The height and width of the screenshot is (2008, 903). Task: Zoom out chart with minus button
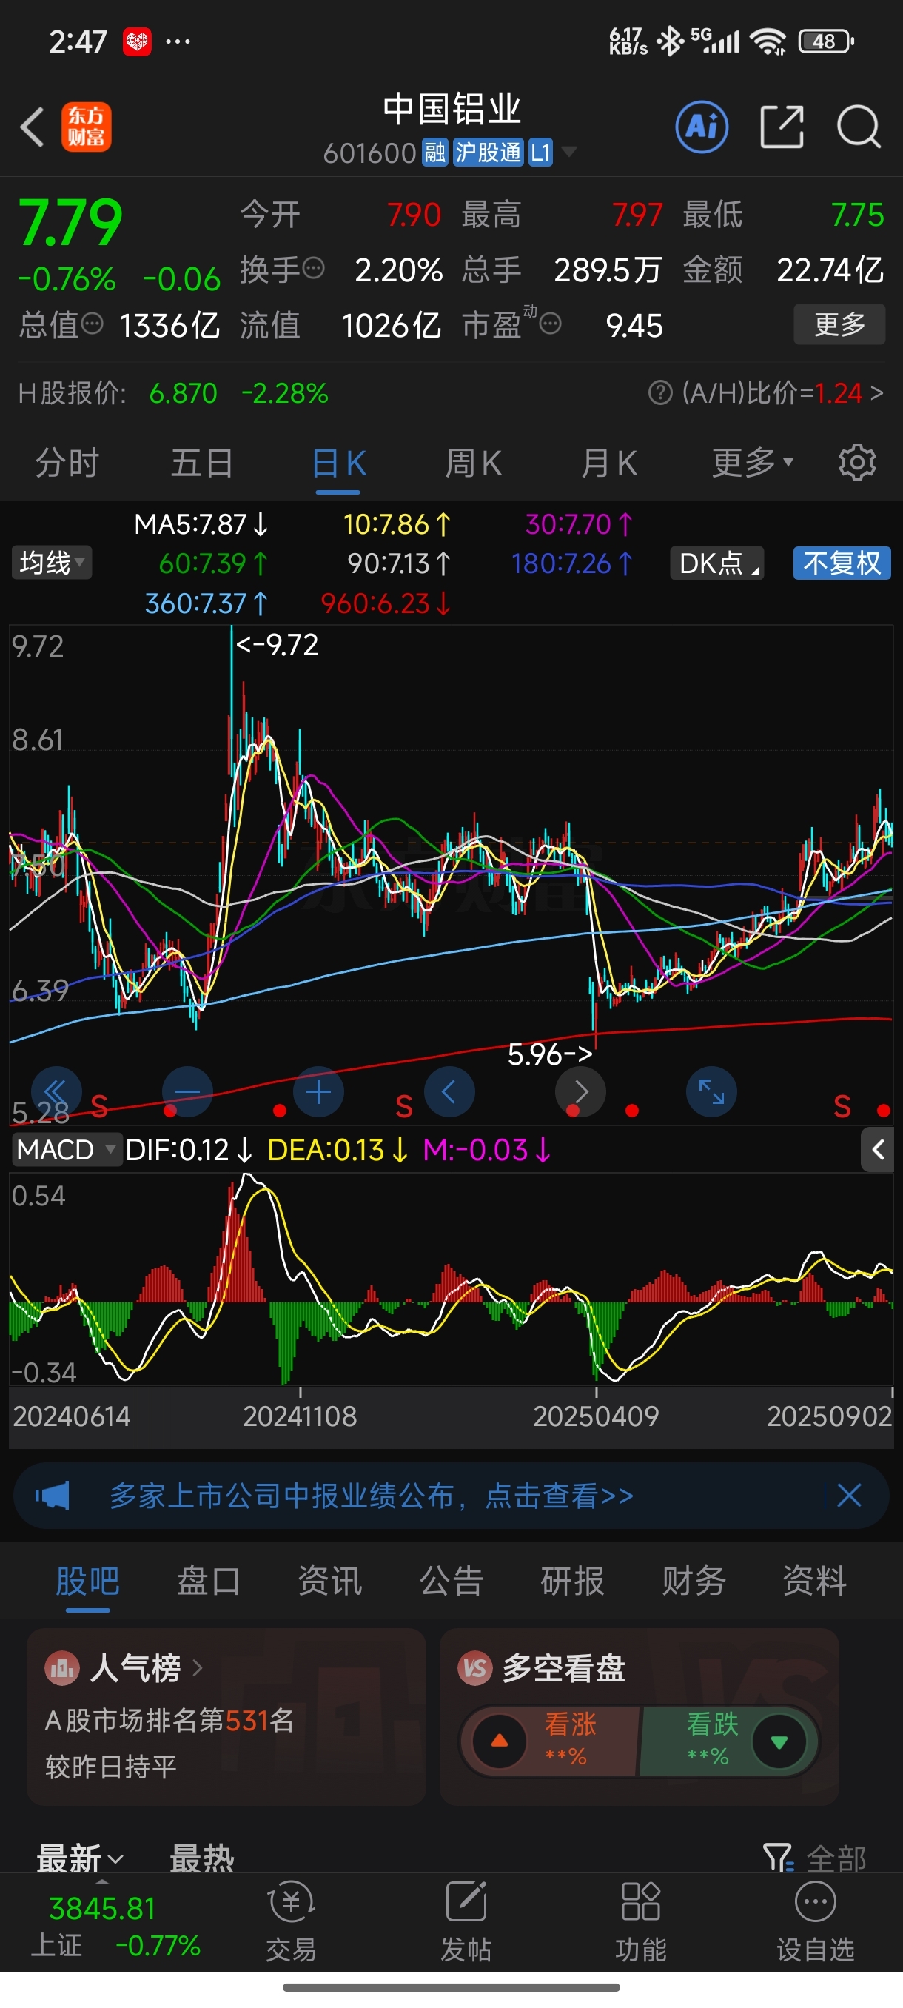coord(187,1091)
